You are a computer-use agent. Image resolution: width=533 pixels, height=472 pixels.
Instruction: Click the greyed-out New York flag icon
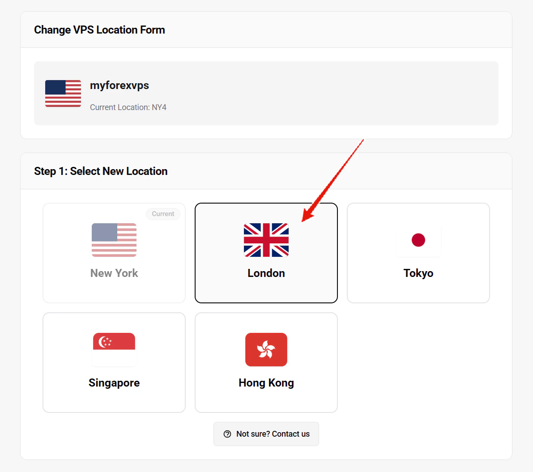(x=114, y=240)
